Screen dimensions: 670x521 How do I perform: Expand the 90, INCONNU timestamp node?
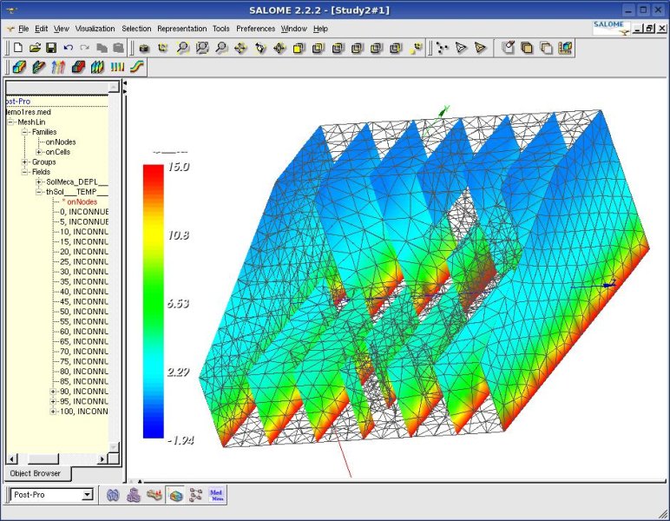tap(53, 392)
